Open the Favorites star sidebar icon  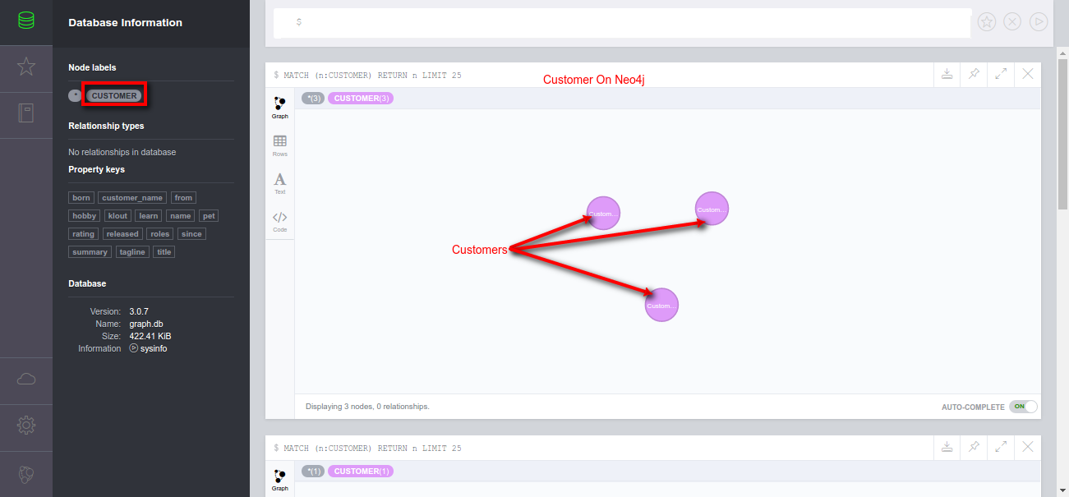pos(26,67)
